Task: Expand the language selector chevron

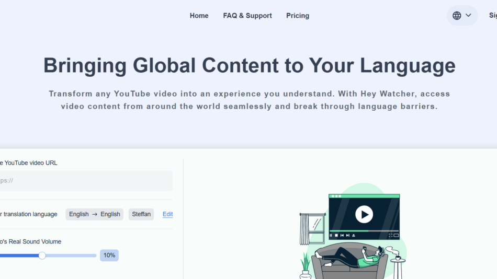Action: click(468, 16)
